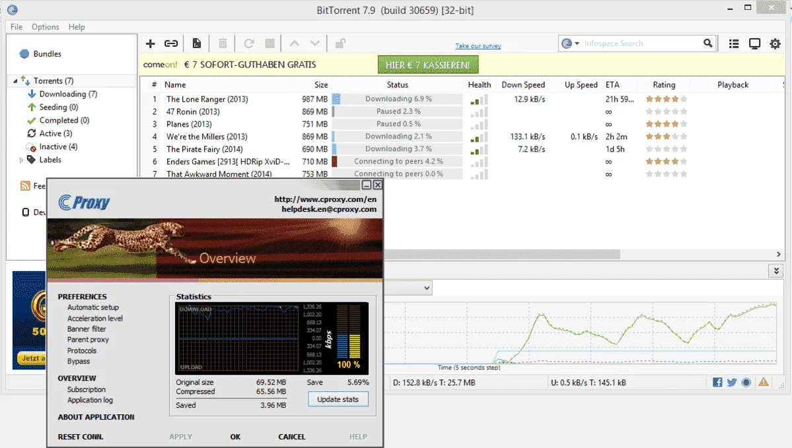This screenshot has height=448, width=792.
Task: Click the Twitter icon in status bar
Action: [x=732, y=383]
